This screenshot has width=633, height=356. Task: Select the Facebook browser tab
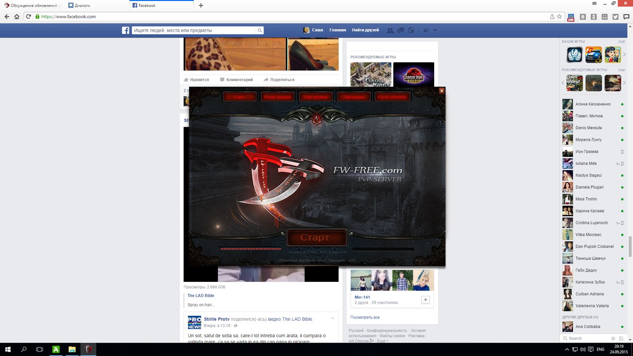(x=162, y=5)
